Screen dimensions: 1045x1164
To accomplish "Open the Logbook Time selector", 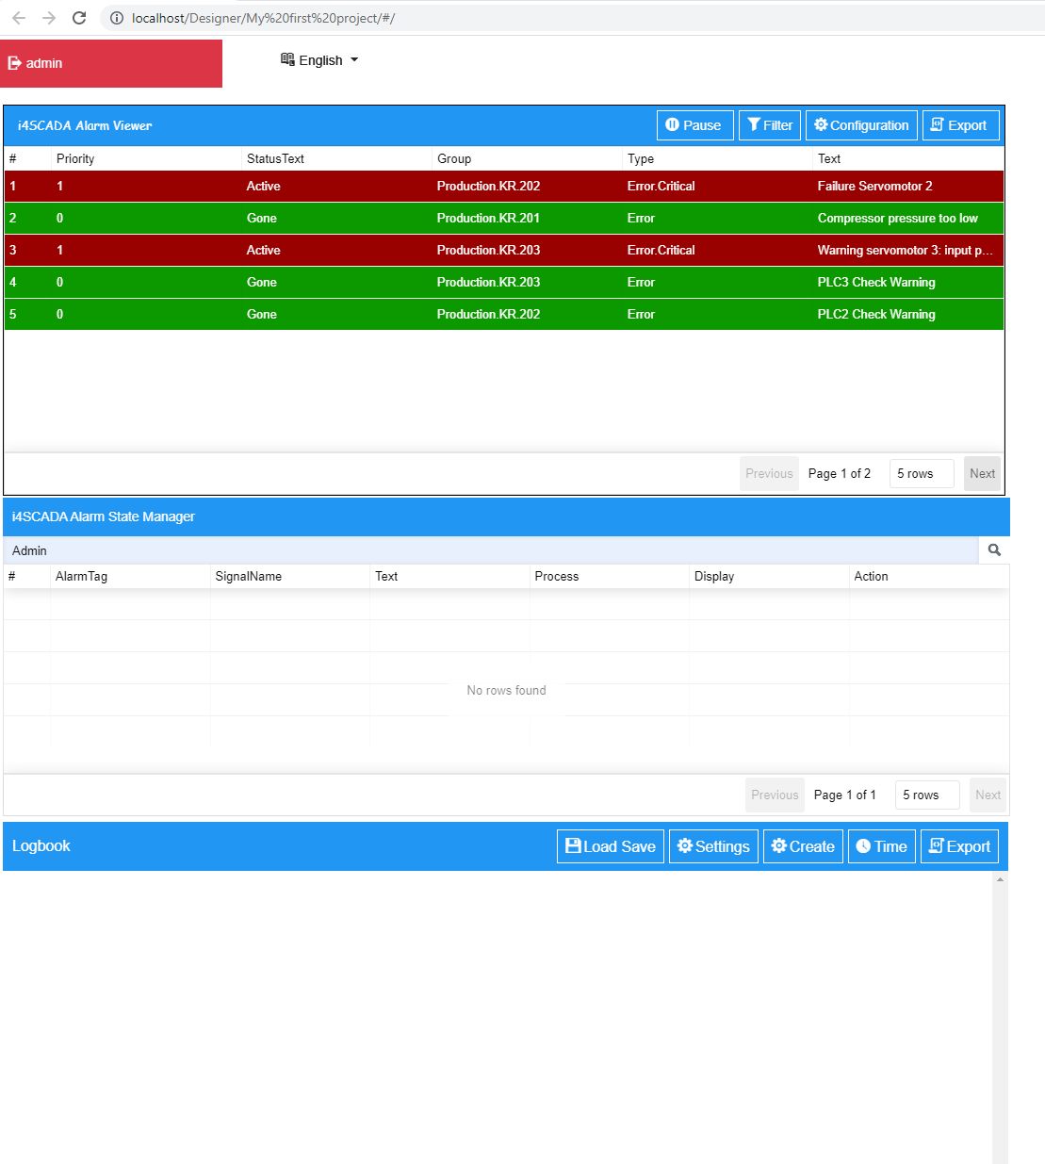I will (x=882, y=846).
